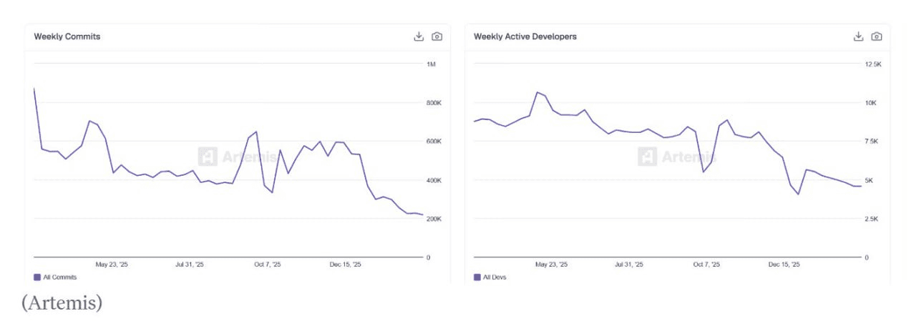This screenshot has height=336, width=916.
Task: Click Artemis watermark logo in developers chart
Action: [x=647, y=157]
